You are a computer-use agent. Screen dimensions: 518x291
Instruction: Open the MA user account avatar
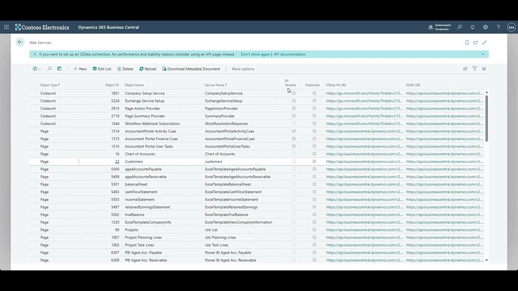coord(512,27)
